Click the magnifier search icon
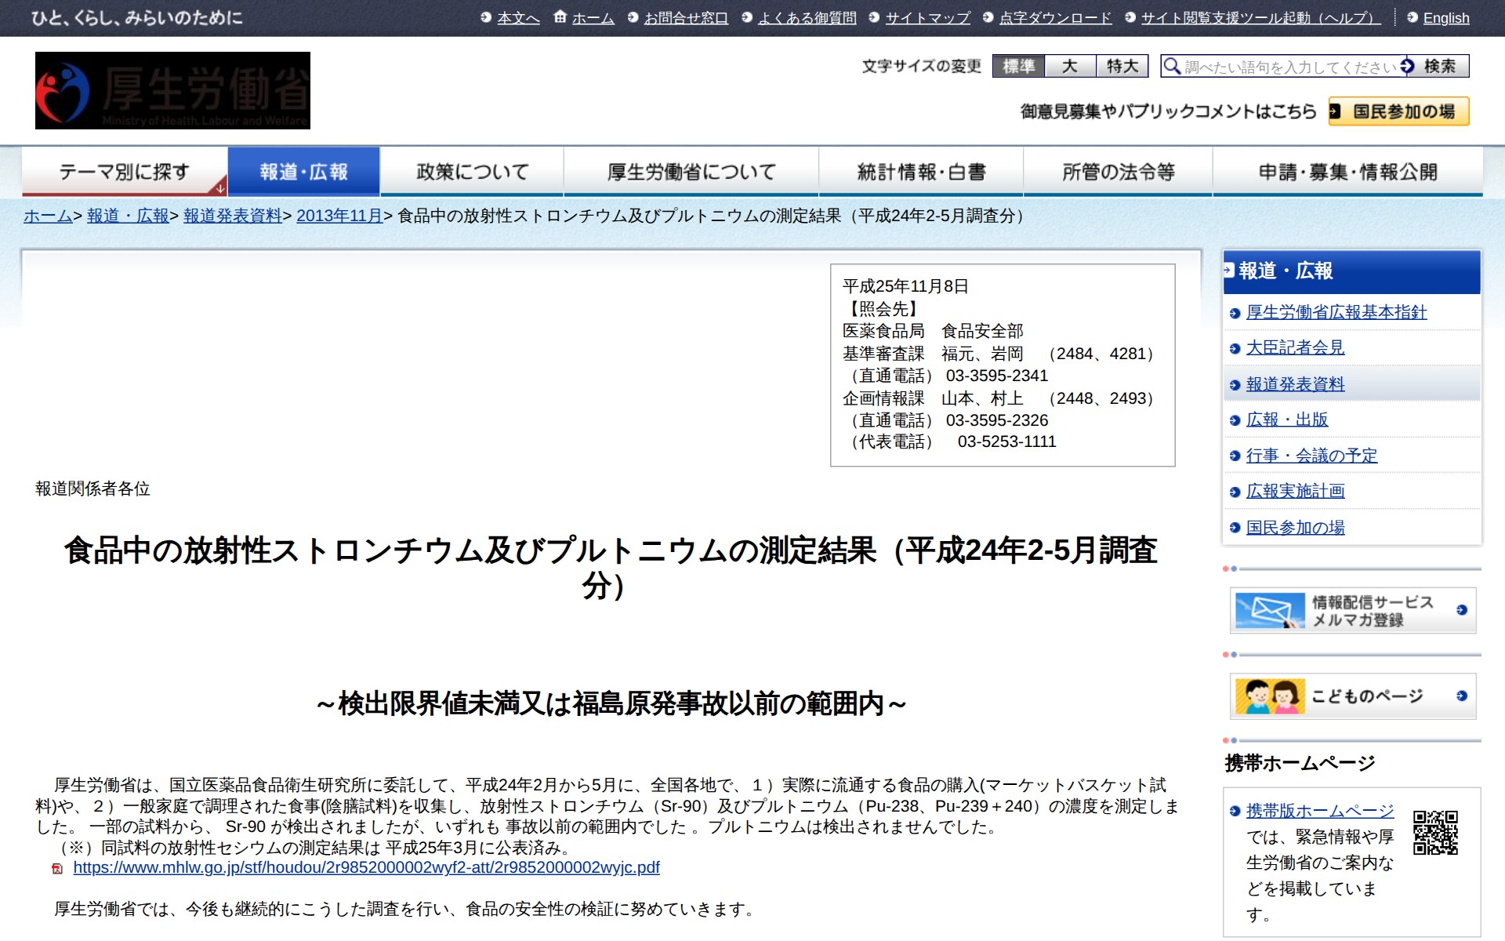The width and height of the screenshot is (1505, 941). coord(1173,67)
